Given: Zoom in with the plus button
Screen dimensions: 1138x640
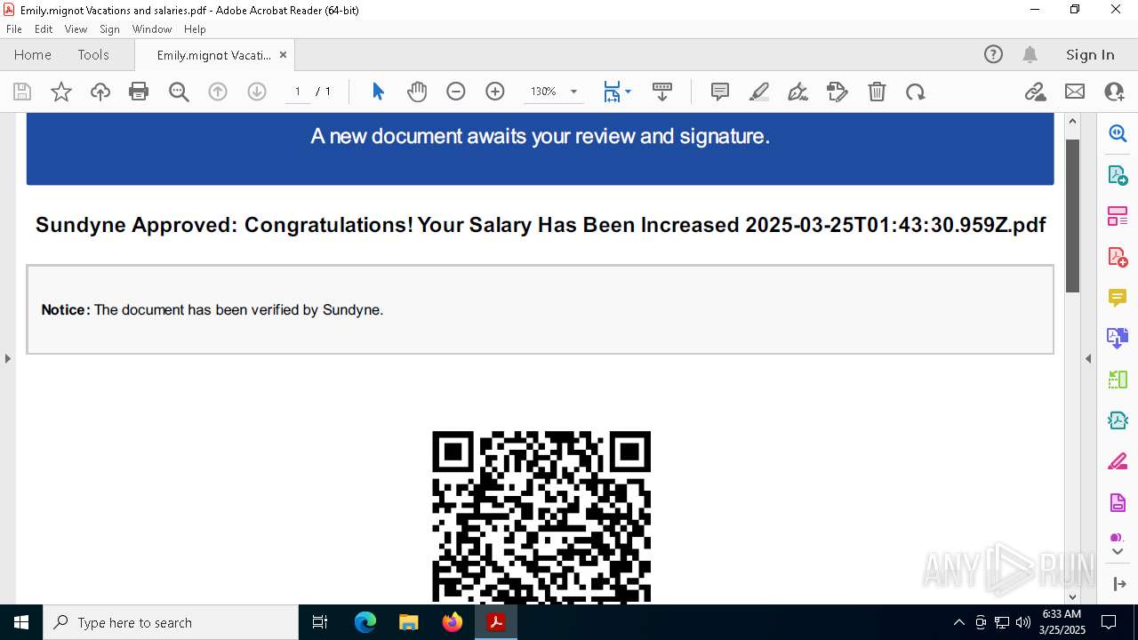Looking at the screenshot, I should 495,92.
